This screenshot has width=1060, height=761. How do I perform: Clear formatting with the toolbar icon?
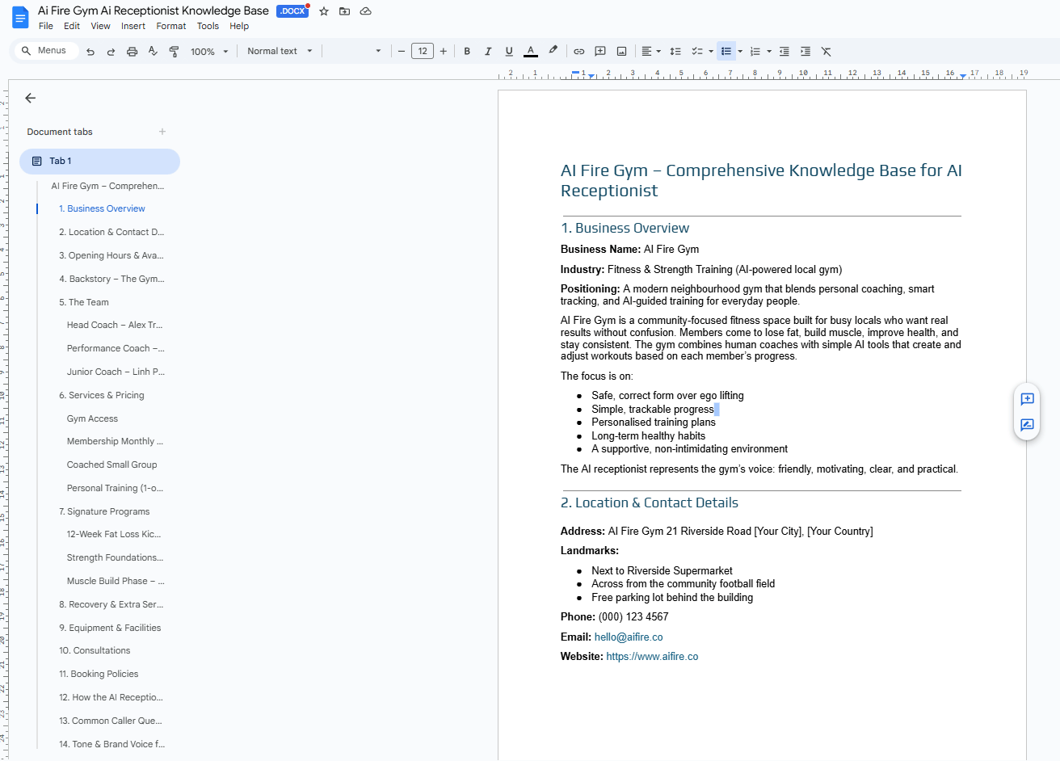pos(826,51)
